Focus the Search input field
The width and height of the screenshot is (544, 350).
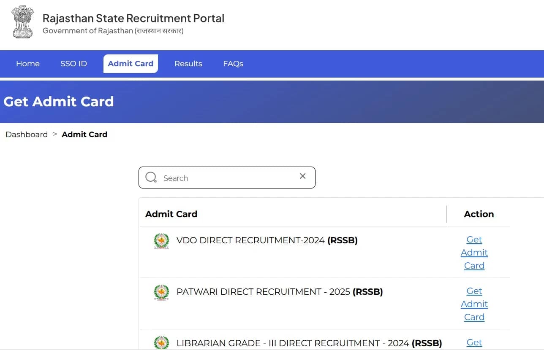click(228, 178)
